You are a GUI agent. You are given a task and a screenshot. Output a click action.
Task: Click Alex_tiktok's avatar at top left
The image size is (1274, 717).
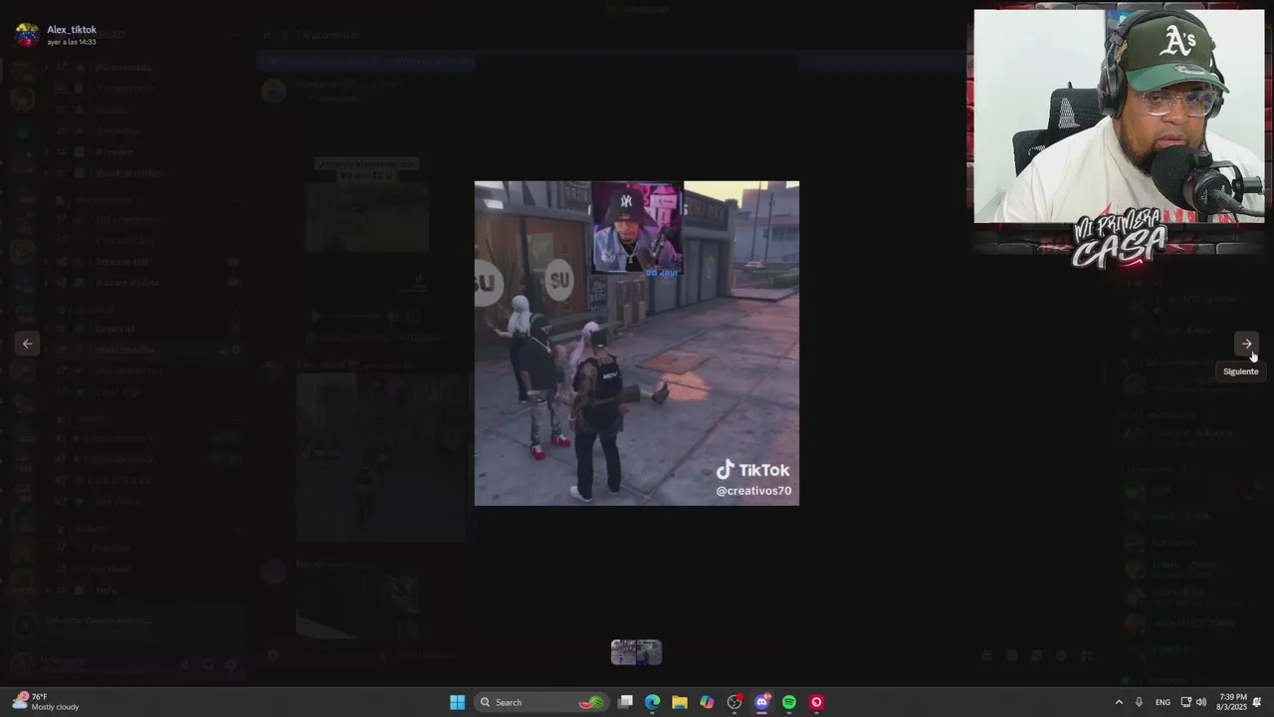click(27, 35)
